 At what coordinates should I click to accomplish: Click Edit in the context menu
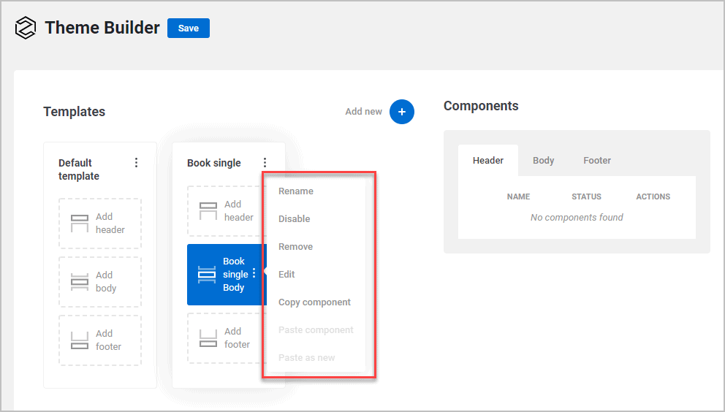tap(287, 275)
